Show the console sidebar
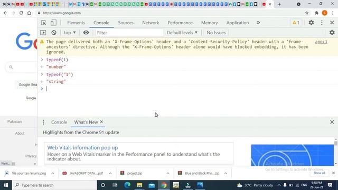Viewport: 338px width, 190px height. click(x=43, y=33)
